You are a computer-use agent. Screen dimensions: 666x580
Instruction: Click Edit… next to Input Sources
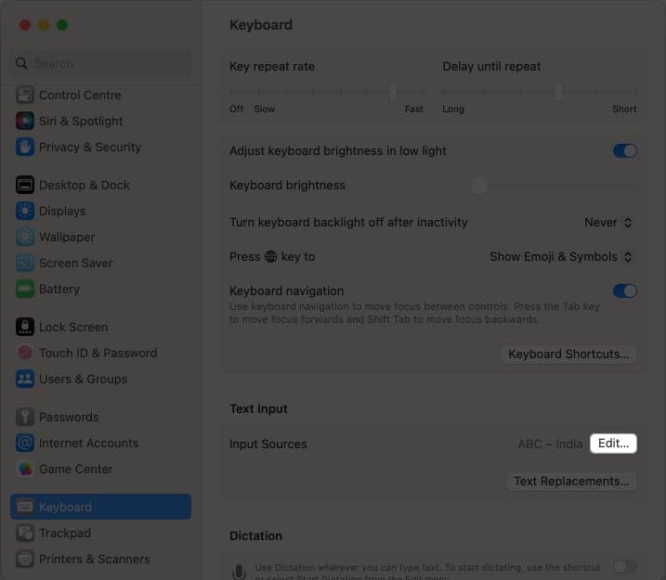click(x=613, y=444)
